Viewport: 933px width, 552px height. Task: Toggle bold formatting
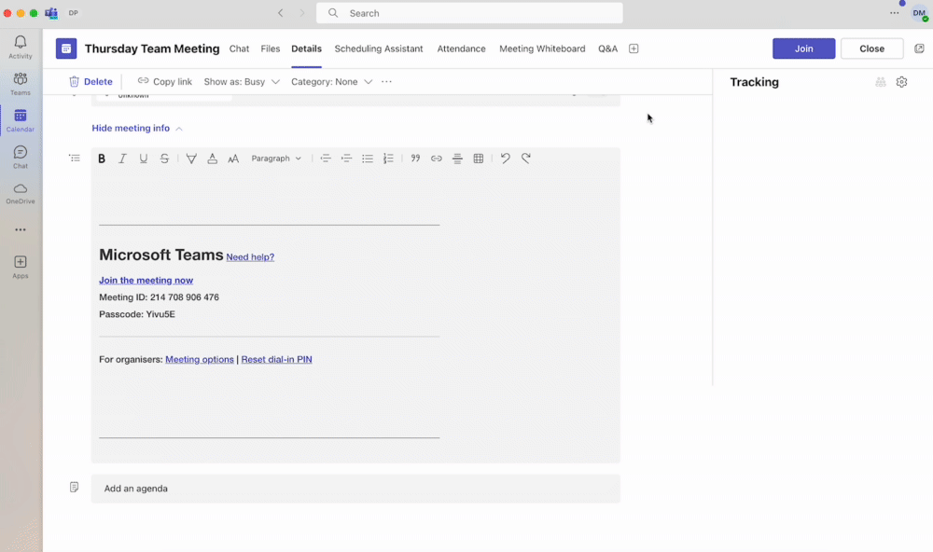click(x=102, y=159)
